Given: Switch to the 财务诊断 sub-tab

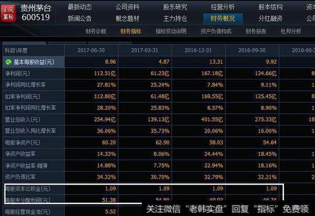Looking at the screenshot, I should coord(96,32).
